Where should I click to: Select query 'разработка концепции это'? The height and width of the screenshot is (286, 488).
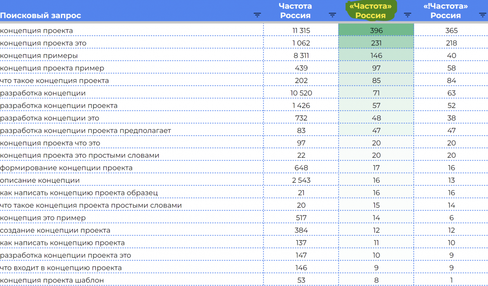click(x=50, y=118)
